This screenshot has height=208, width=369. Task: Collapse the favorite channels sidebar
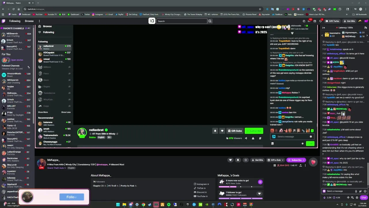(x=29, y=28)
